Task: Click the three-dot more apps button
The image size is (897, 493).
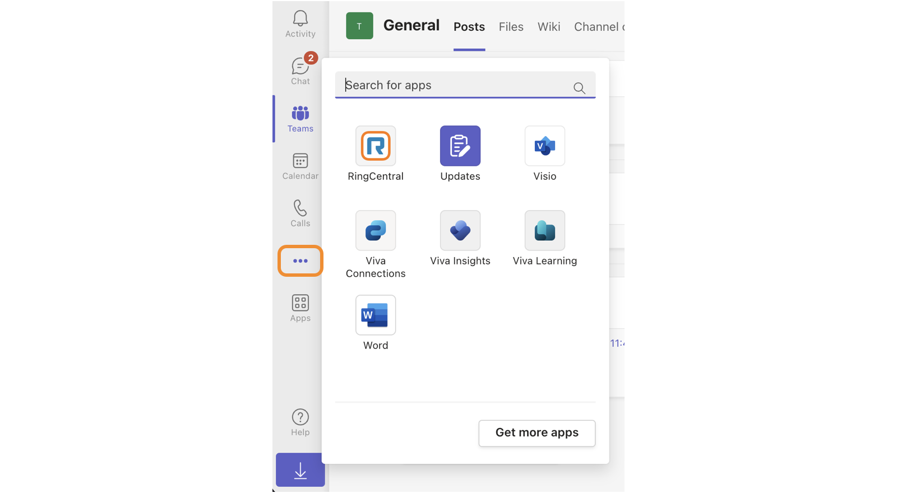Action: pyautogui.click(x=300, y=261)
